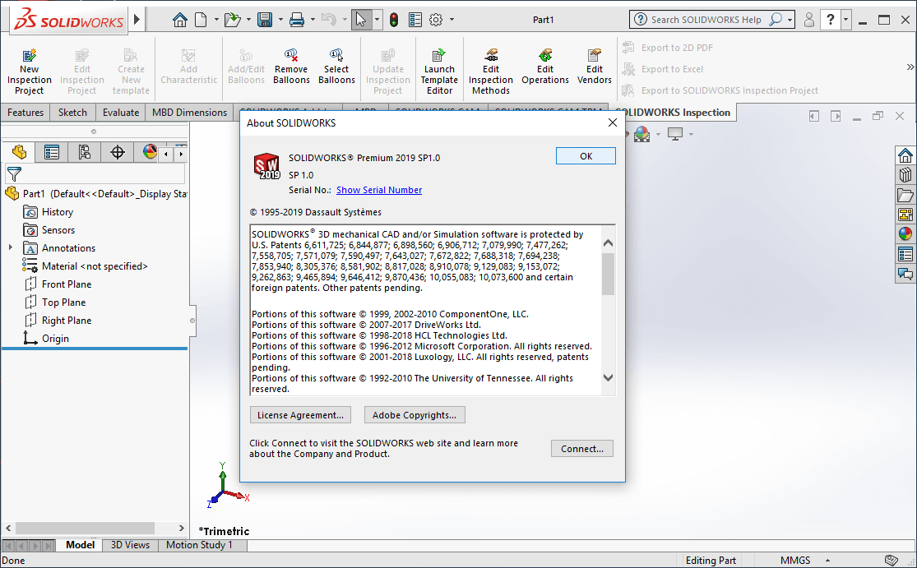
Task: Open Appearances in the task pane
Action: click(x=905, y=233)
